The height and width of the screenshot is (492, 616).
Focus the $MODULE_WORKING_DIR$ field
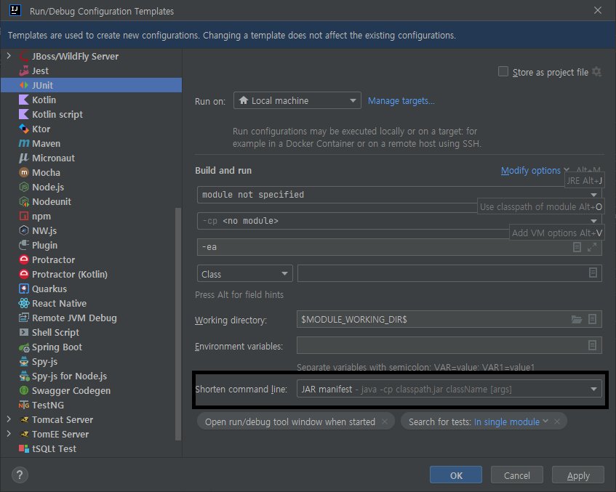449,319
